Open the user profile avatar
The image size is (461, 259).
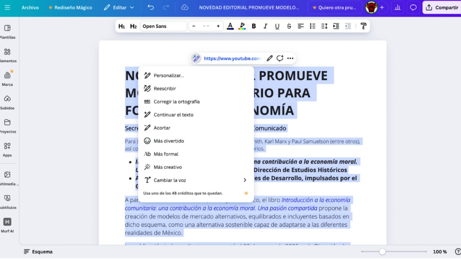click(x=371, y=7)
